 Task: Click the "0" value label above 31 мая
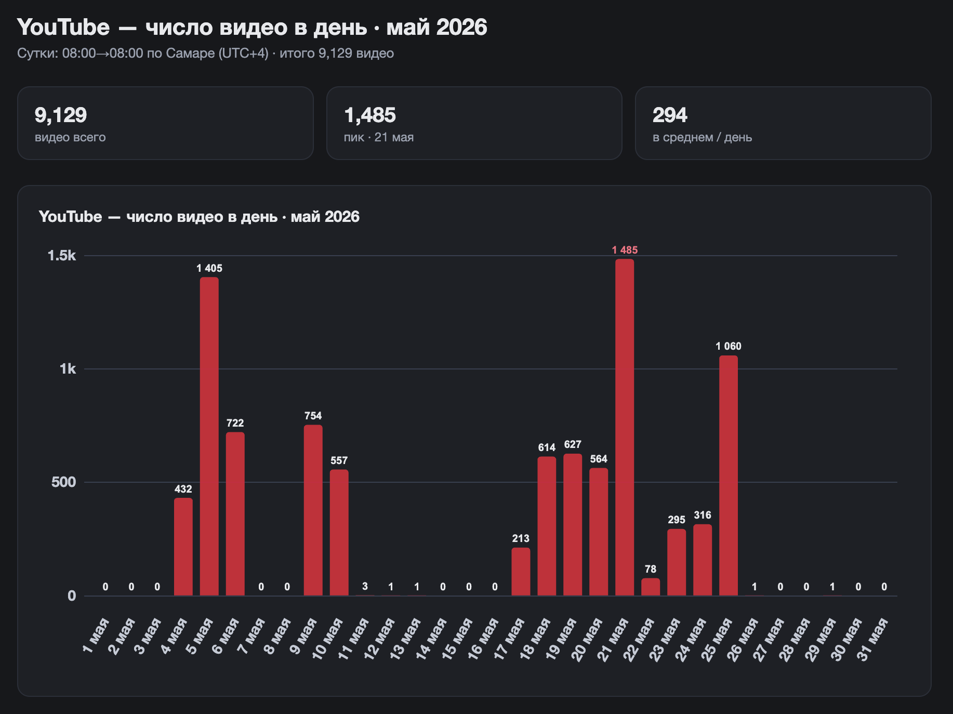pyautogui.click(x=884, y=587)
